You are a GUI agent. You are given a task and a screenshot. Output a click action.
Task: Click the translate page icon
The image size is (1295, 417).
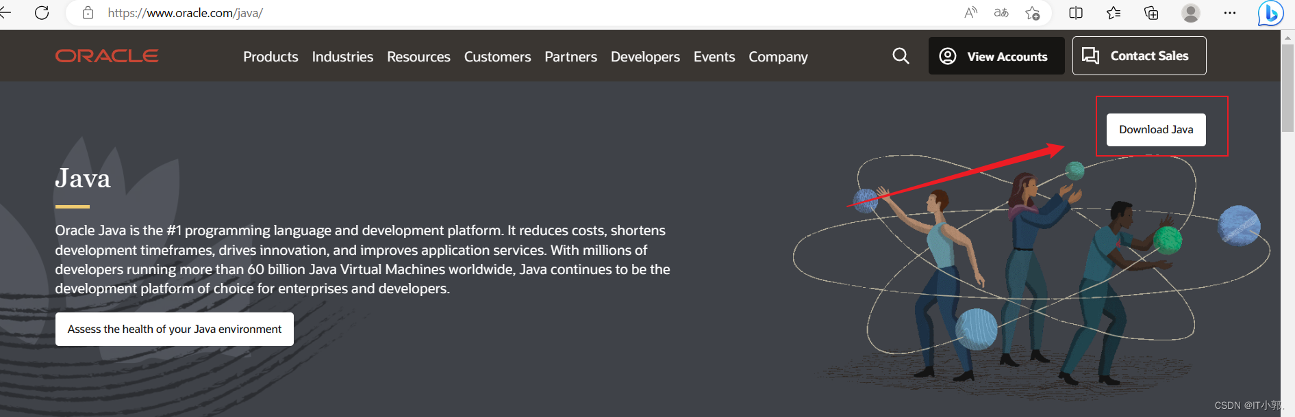coord(1001,12)
